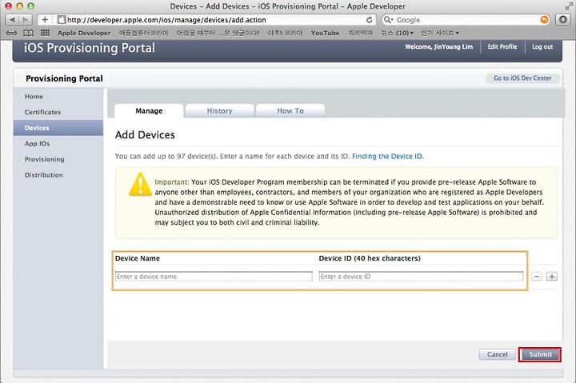Click the Device ID (40 hex characters) label
The image size is (576, 383).
(370, 258)
